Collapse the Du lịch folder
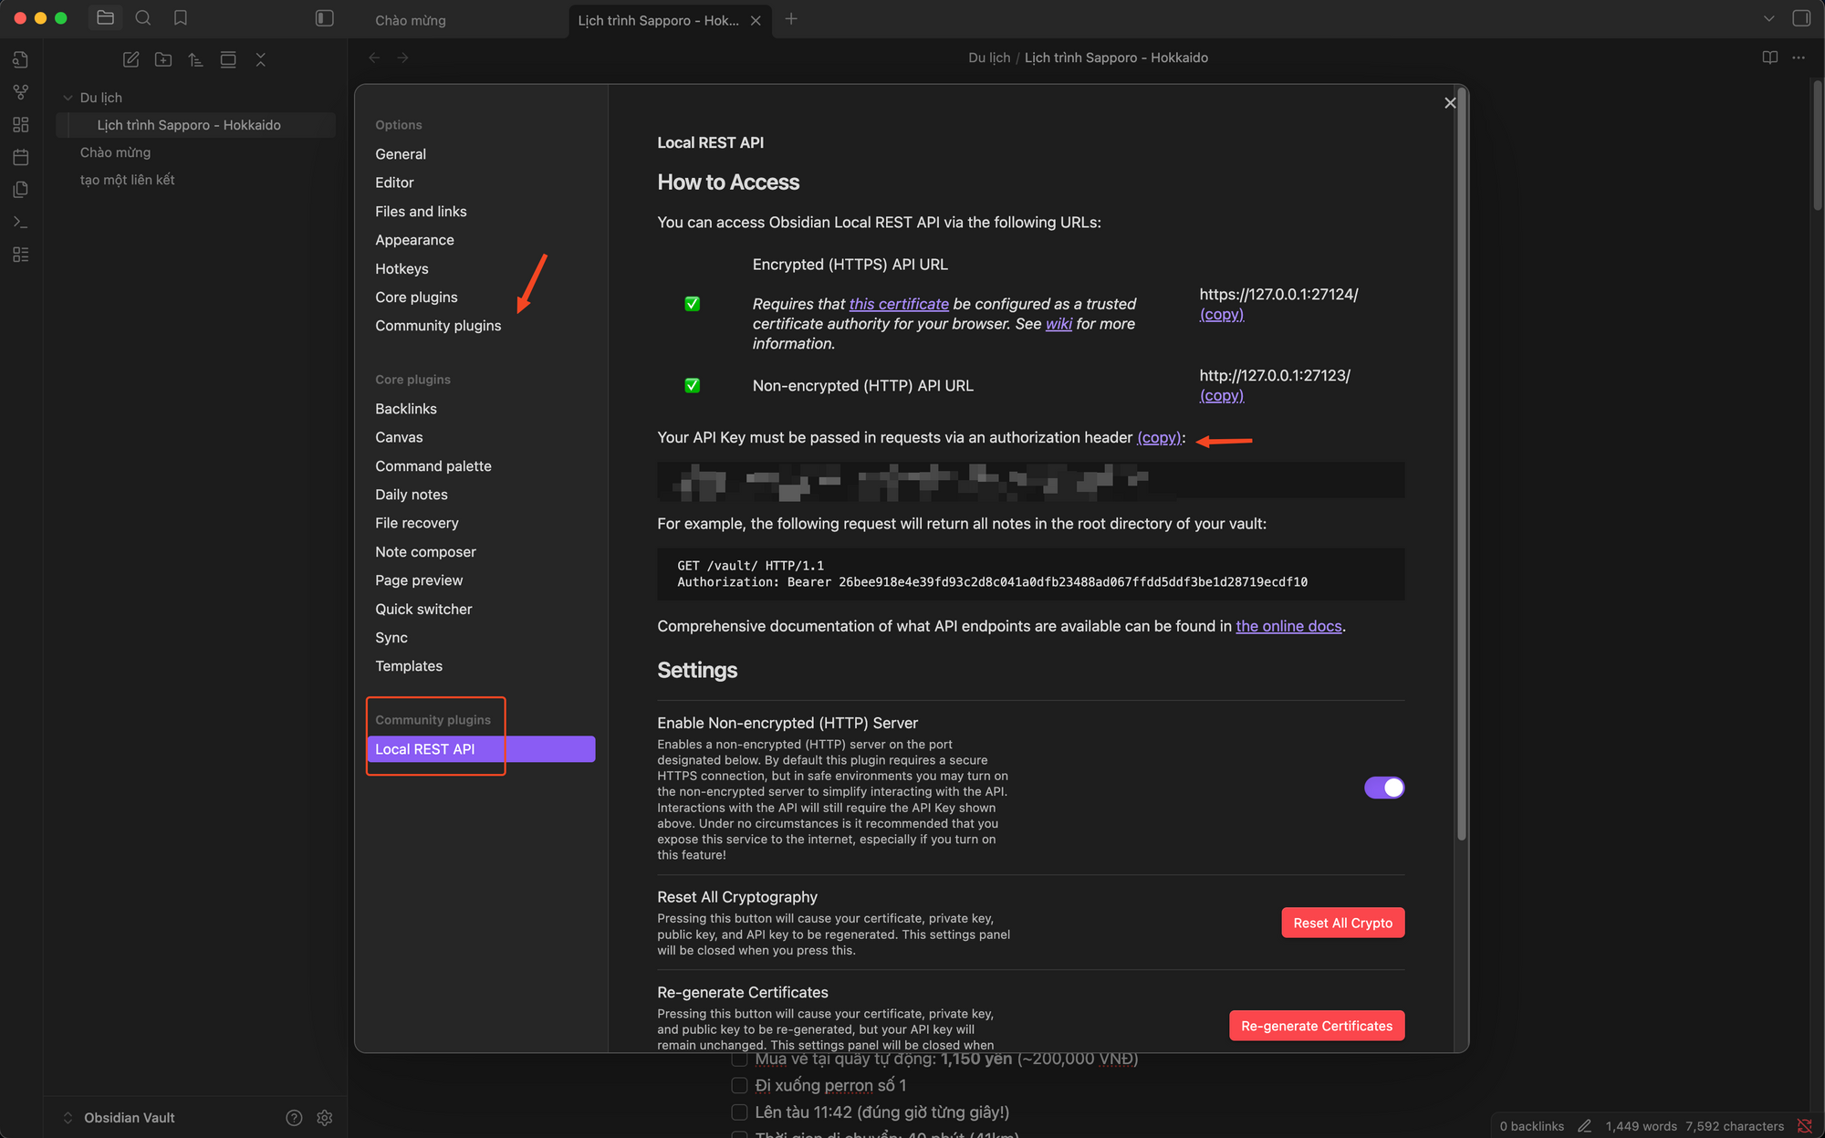 68,98
